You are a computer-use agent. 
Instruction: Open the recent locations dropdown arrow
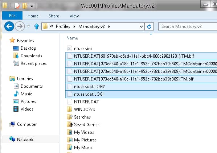28,26
